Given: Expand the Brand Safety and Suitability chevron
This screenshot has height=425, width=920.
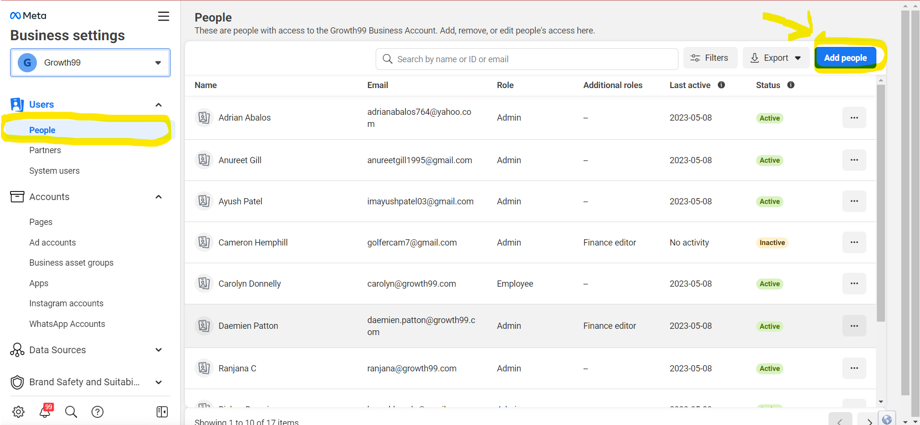Looking at the screenshot, I should [159, 382].
